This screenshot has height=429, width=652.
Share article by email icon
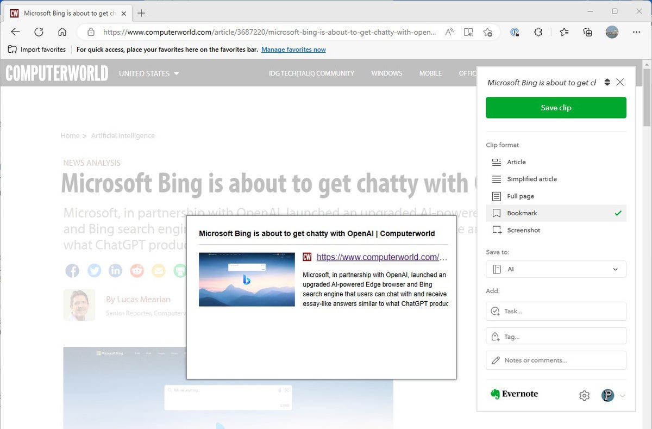click(158, 270)
